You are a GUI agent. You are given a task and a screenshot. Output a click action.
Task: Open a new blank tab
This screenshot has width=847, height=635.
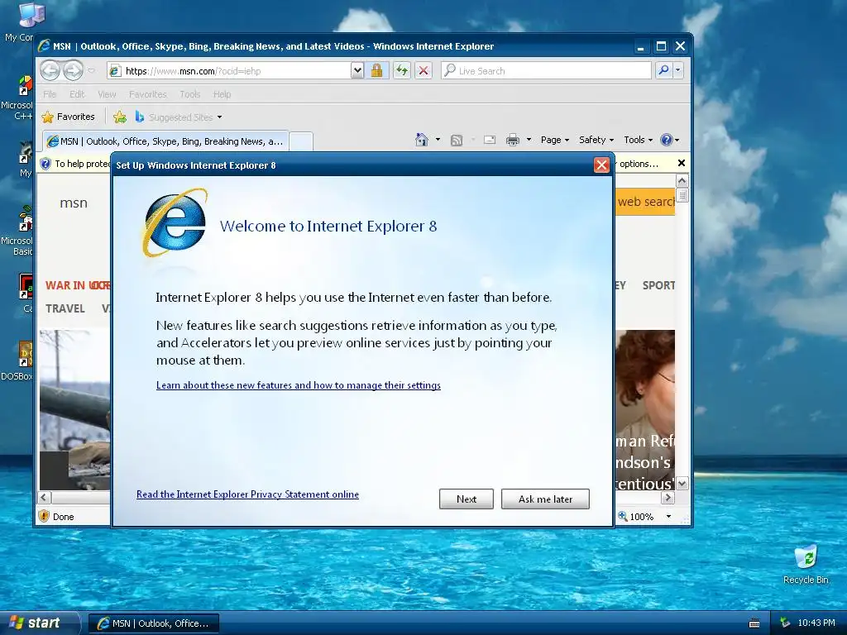(301, 141)
